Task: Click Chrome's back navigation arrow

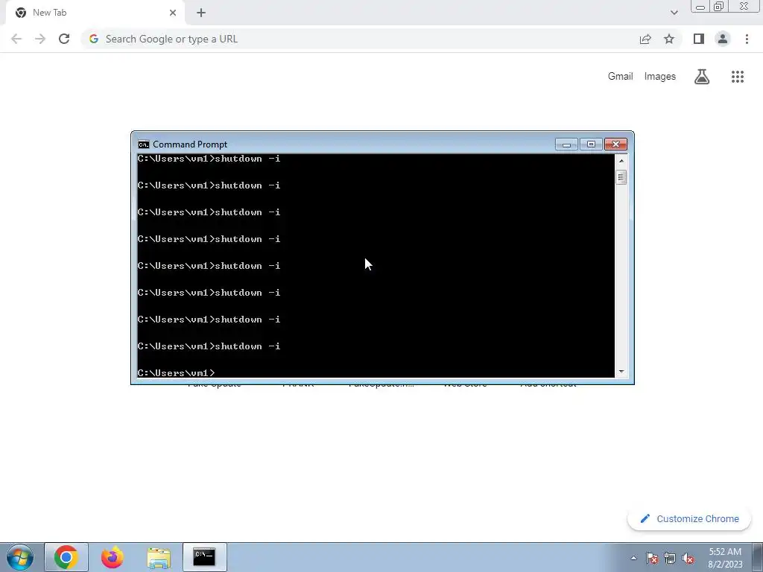Action: tap(16, 39)
